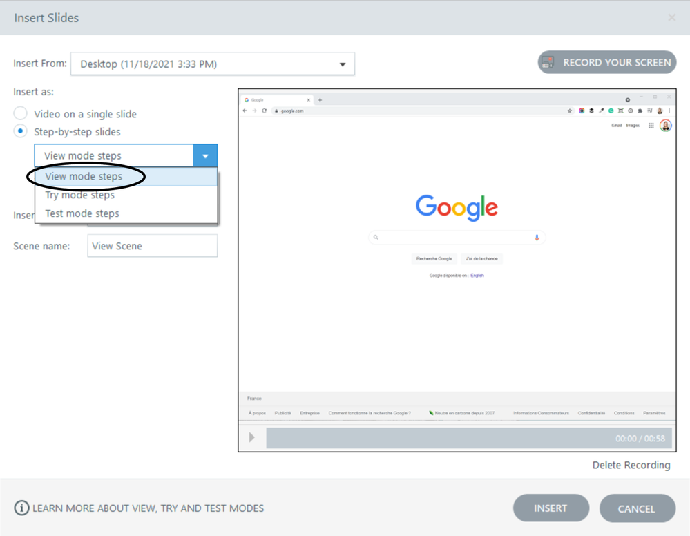Click the Paramètres footer link in preview
The image size is (690, 536).
[654, 413]
